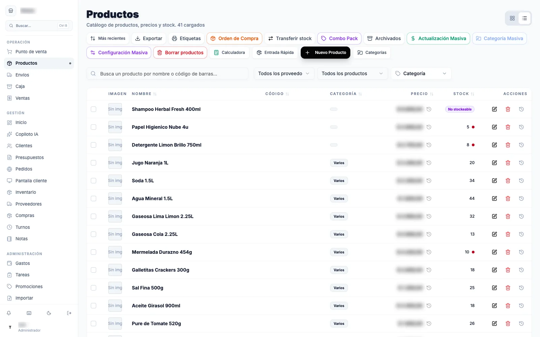The image size is (540, 337).
Task: Delete the Papel Higienico Nube 4u product
Action: click(x=508, y=127)
